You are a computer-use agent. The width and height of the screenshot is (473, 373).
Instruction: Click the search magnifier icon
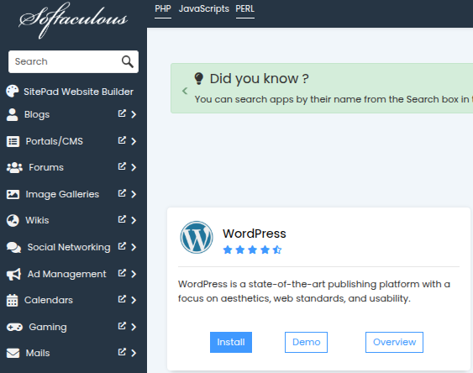tap(128, 61)
